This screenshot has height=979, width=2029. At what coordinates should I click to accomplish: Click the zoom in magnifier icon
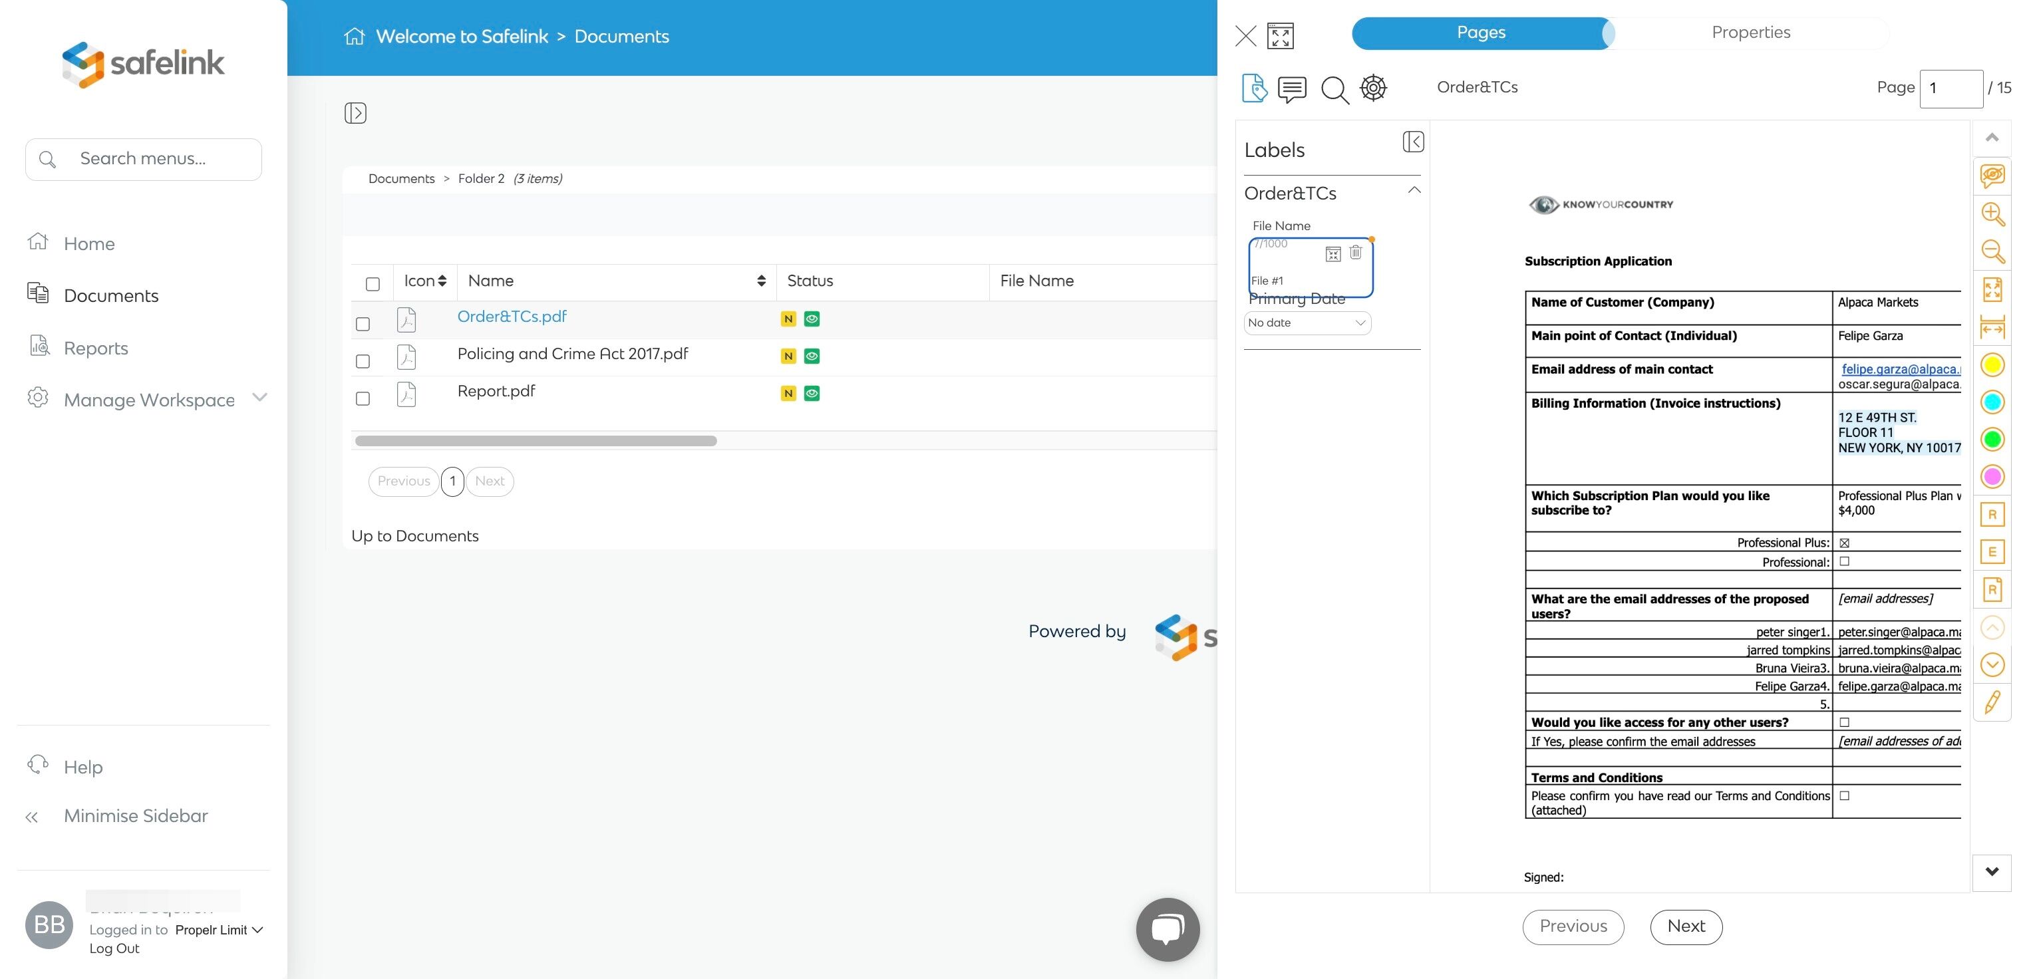[x=1992, y=213]
